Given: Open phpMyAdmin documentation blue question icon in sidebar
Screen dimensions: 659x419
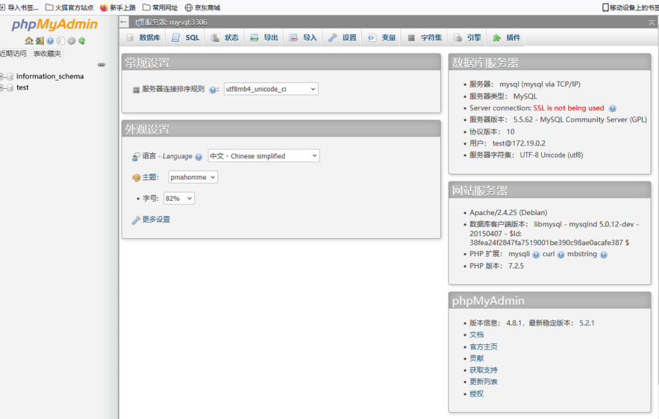Looking at the screenshot, I should point(50,41).
